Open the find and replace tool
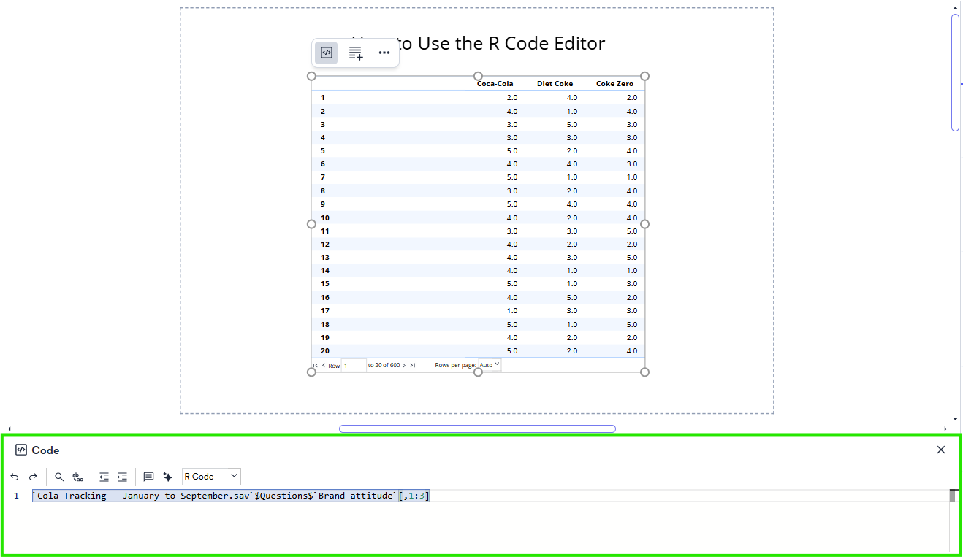963x557 pixels. coord(77,477)
